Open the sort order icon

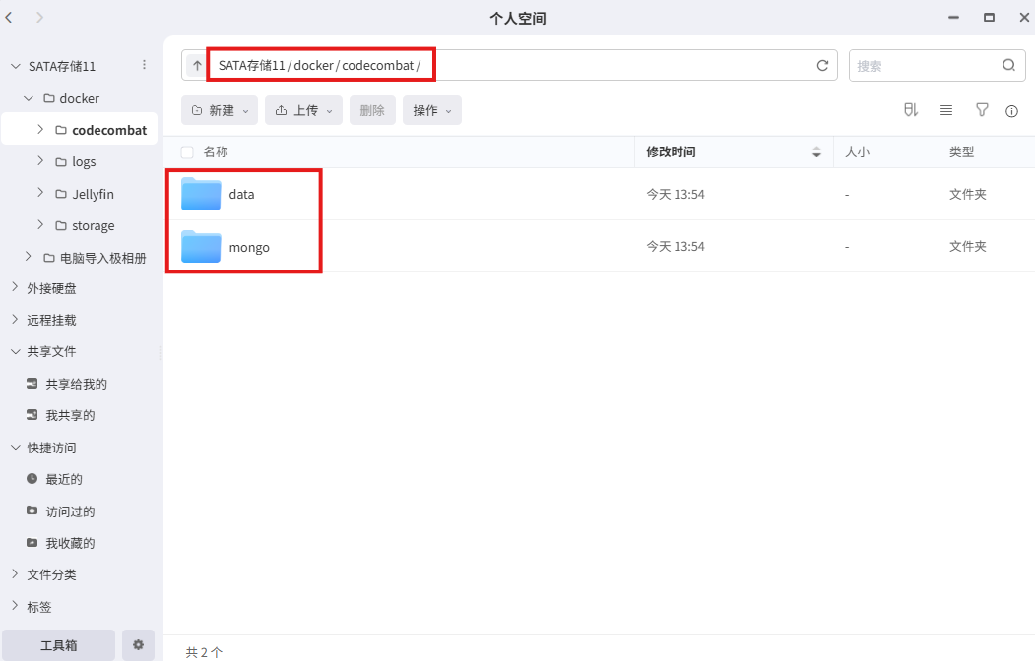point(911,110)
